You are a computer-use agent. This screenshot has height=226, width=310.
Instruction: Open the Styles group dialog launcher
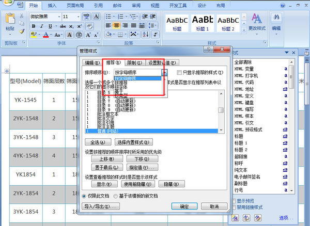pos(265,42)
